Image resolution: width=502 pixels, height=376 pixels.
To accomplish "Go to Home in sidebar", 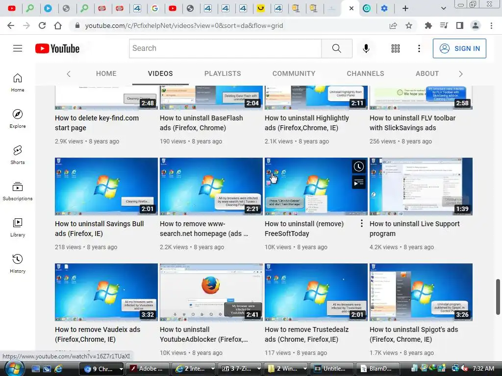I will [18, 82].
